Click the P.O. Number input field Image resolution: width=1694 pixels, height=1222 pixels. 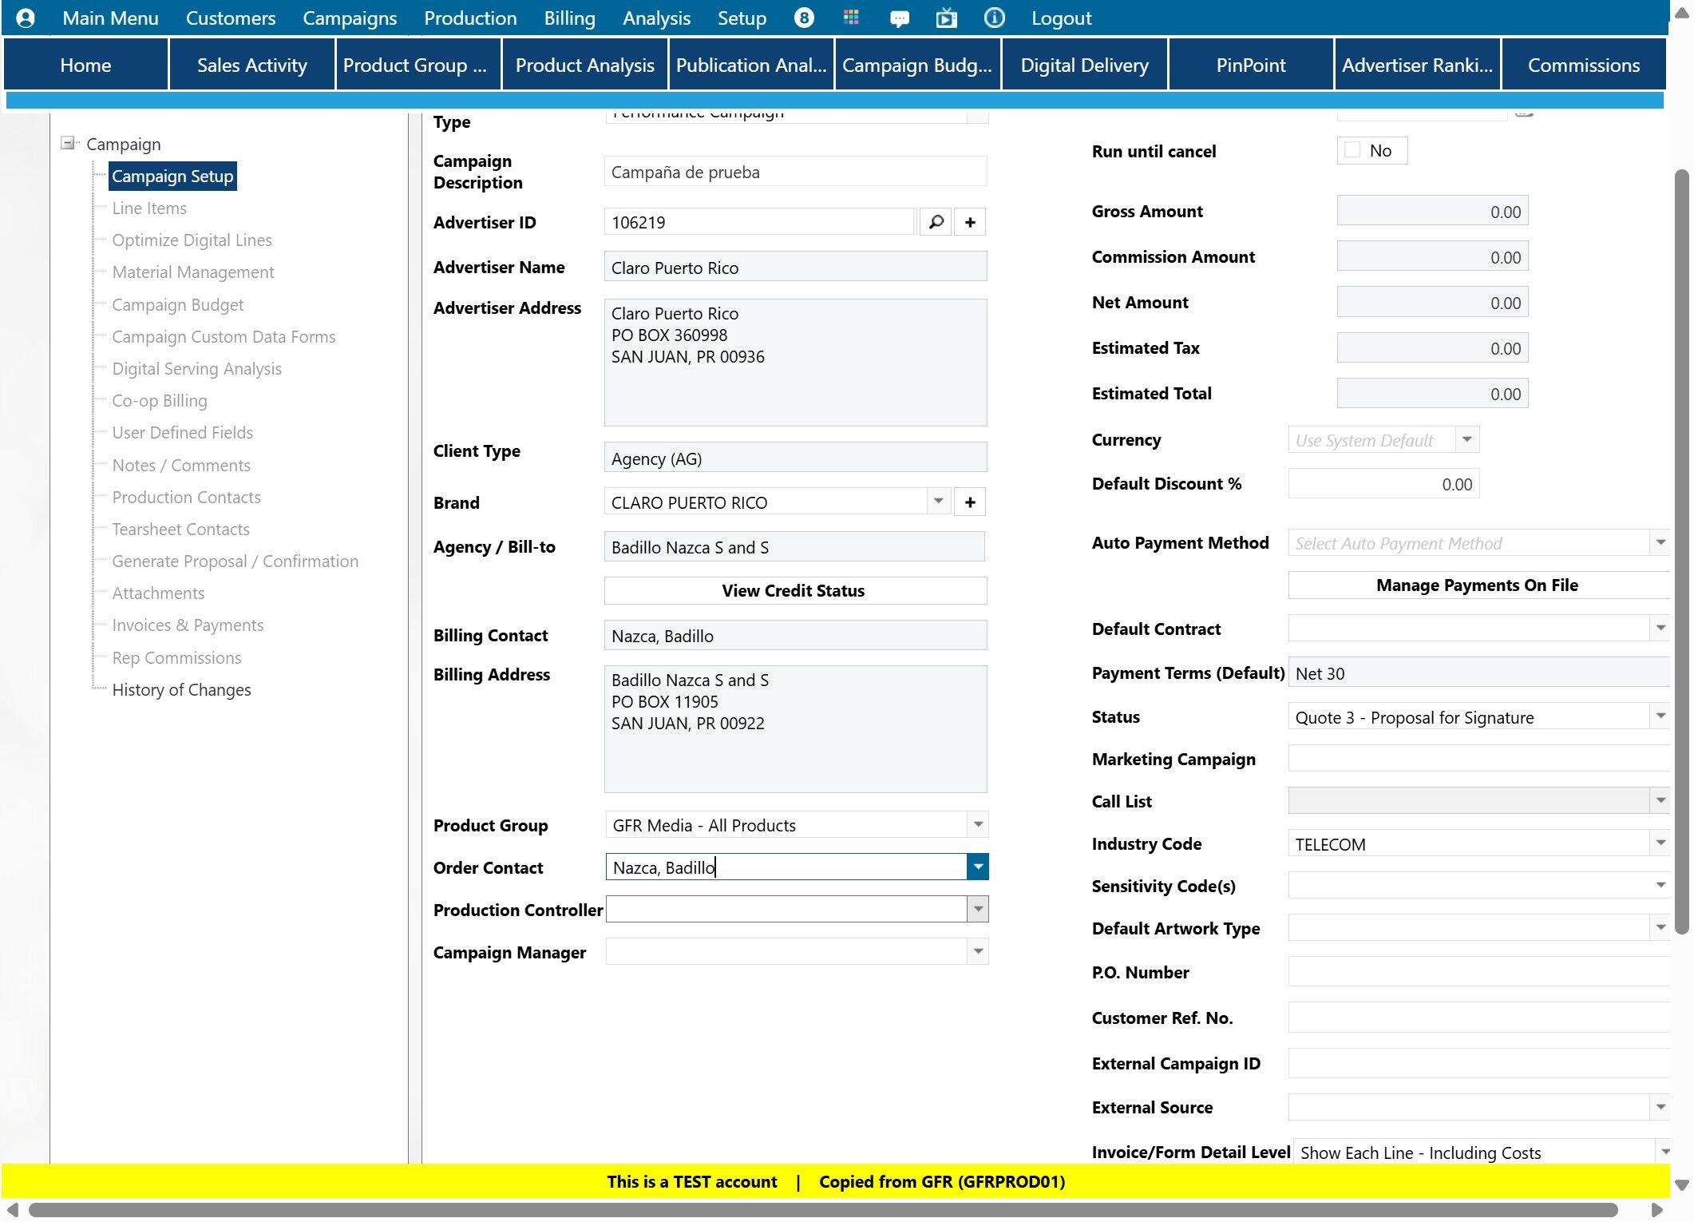tap(1477, 972)
